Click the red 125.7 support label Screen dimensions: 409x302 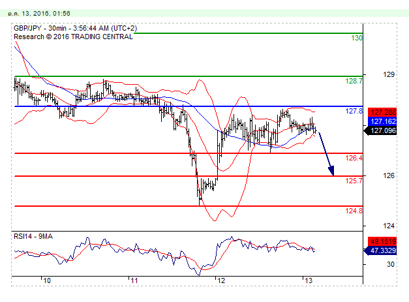[x=354, y=181]
